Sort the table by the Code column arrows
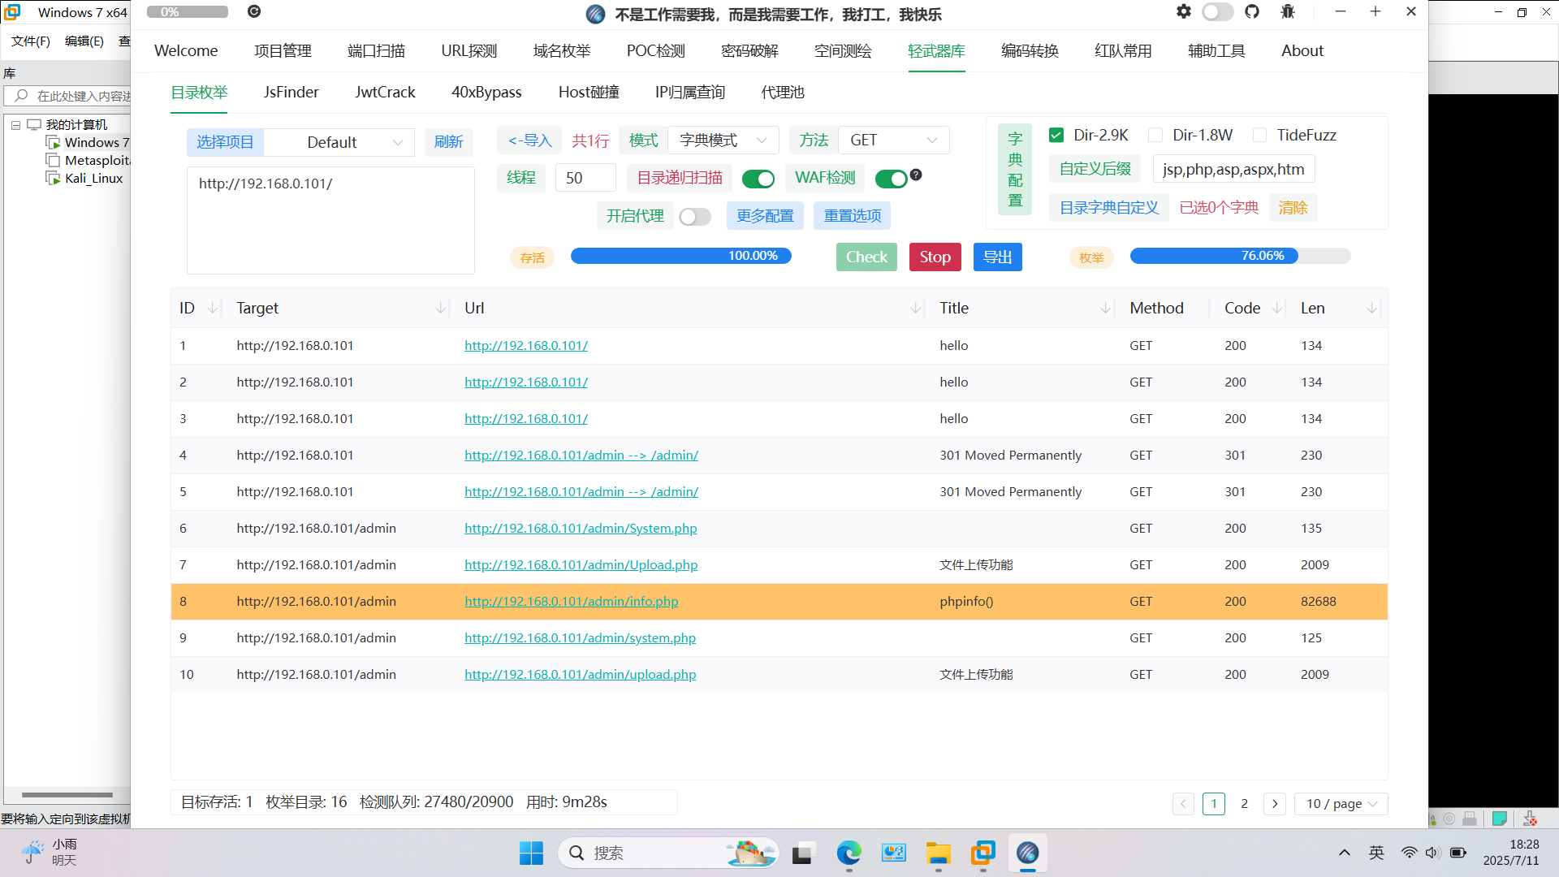 coord(1276,308)
